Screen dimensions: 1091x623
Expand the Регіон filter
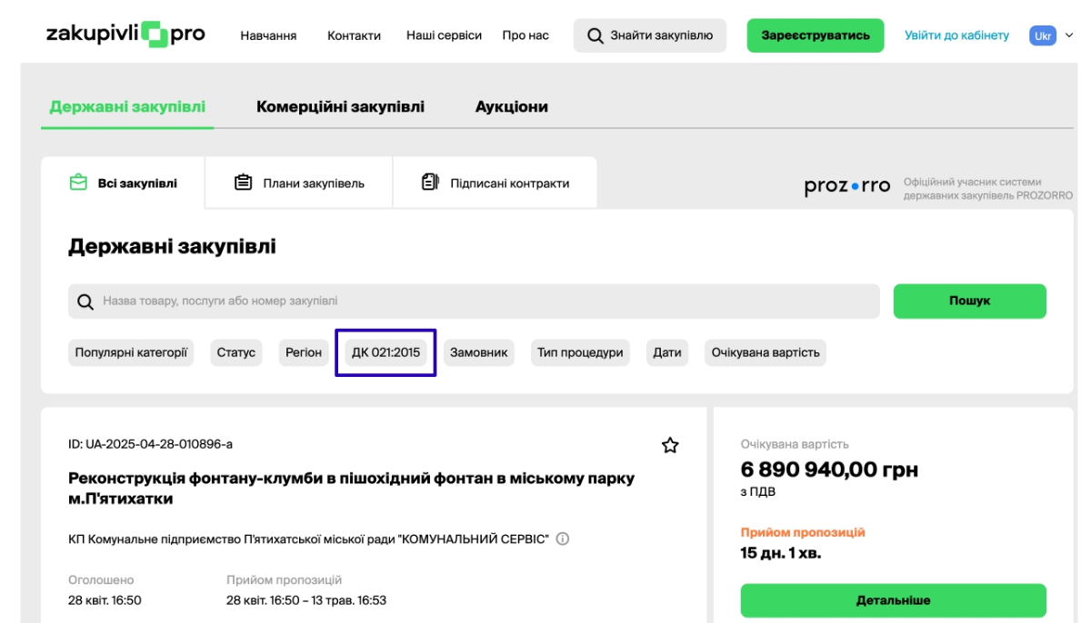coord(304,352)
